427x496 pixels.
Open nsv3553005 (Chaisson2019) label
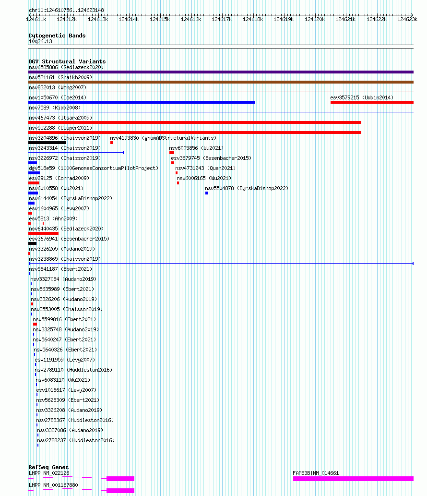click(x=67, y=310)
